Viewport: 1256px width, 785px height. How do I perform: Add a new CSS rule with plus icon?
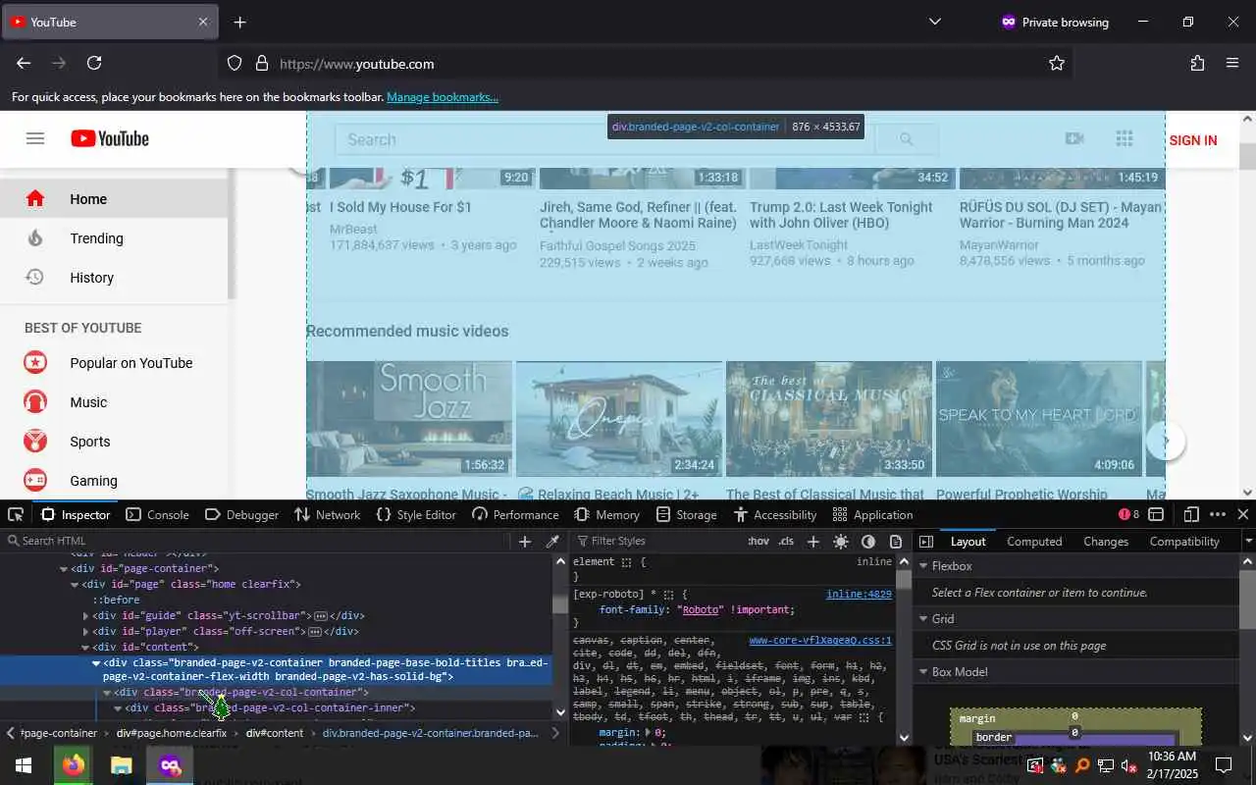coord(812,541)
